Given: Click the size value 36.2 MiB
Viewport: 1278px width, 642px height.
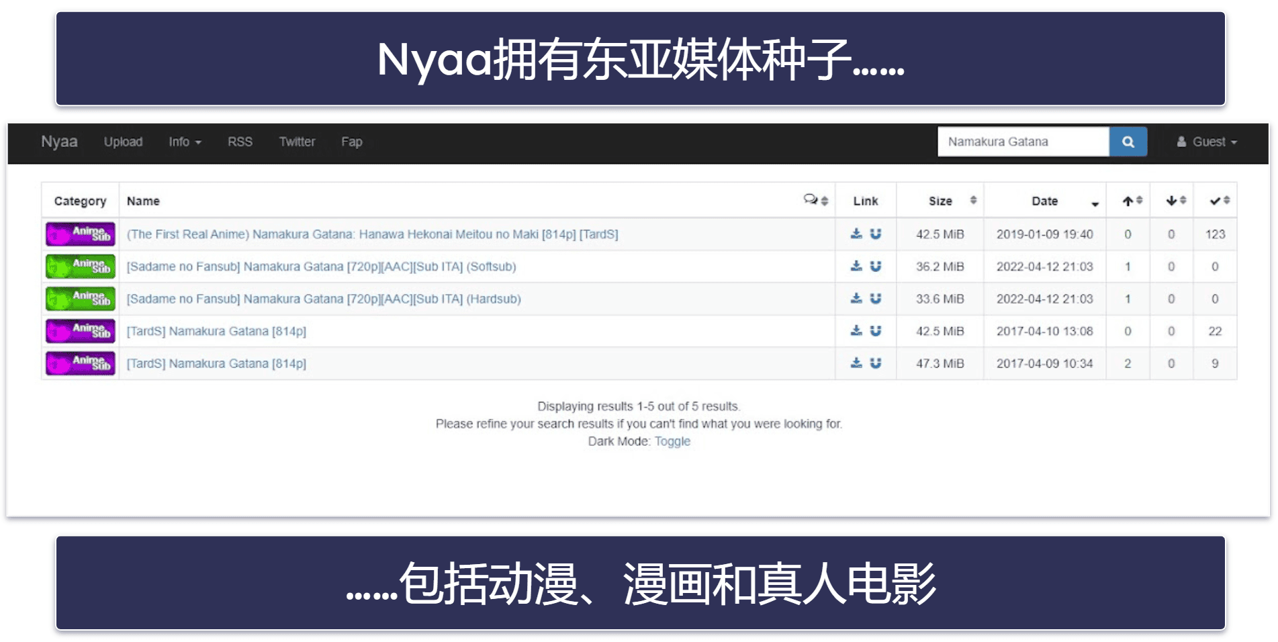Looking at the screenshot, I should tap(940, 266).
